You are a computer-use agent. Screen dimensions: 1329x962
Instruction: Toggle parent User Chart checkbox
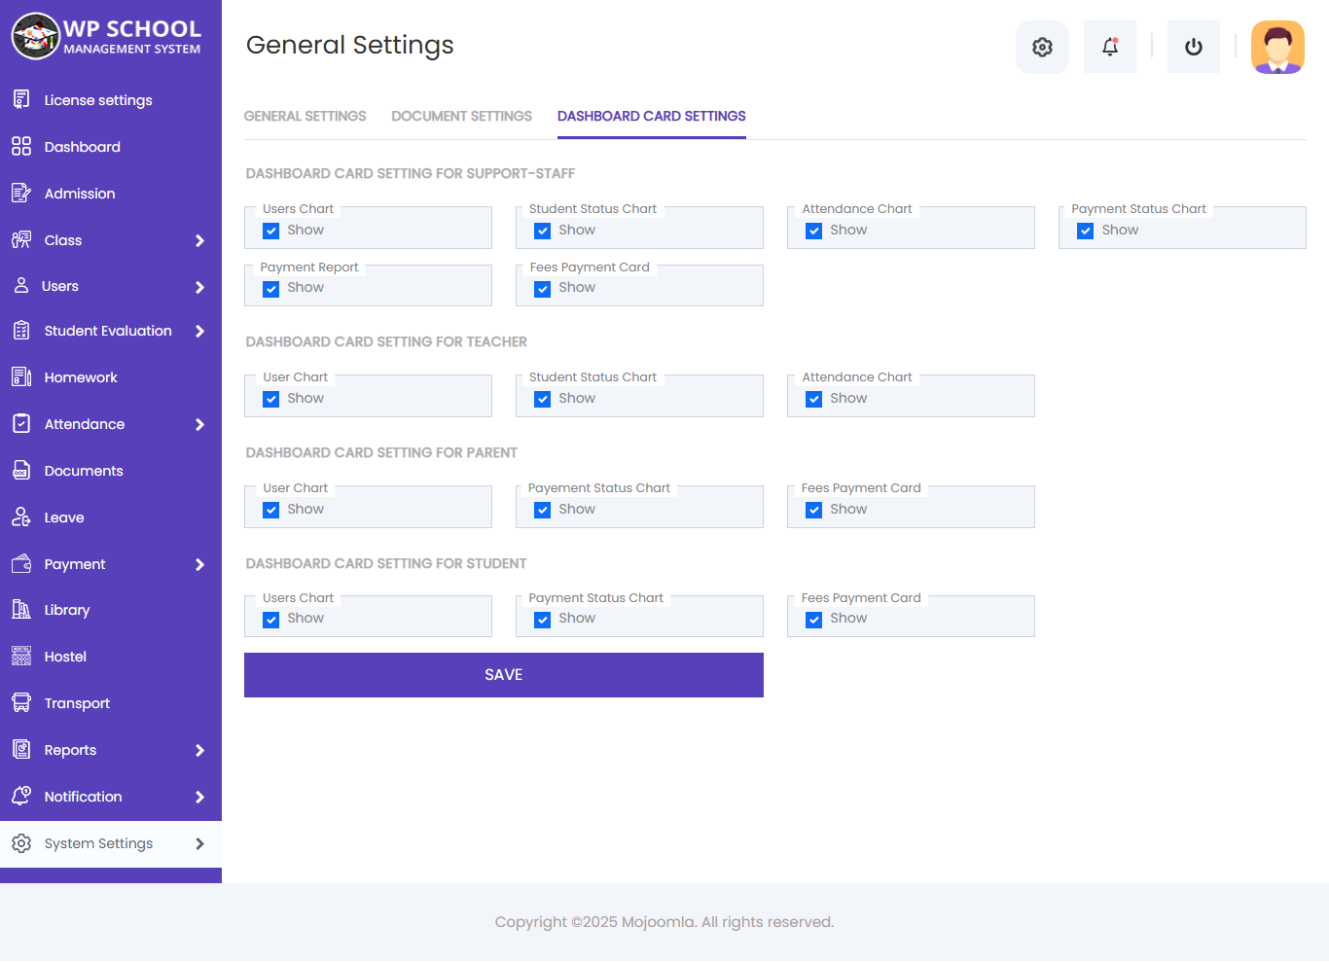(271, 511)
